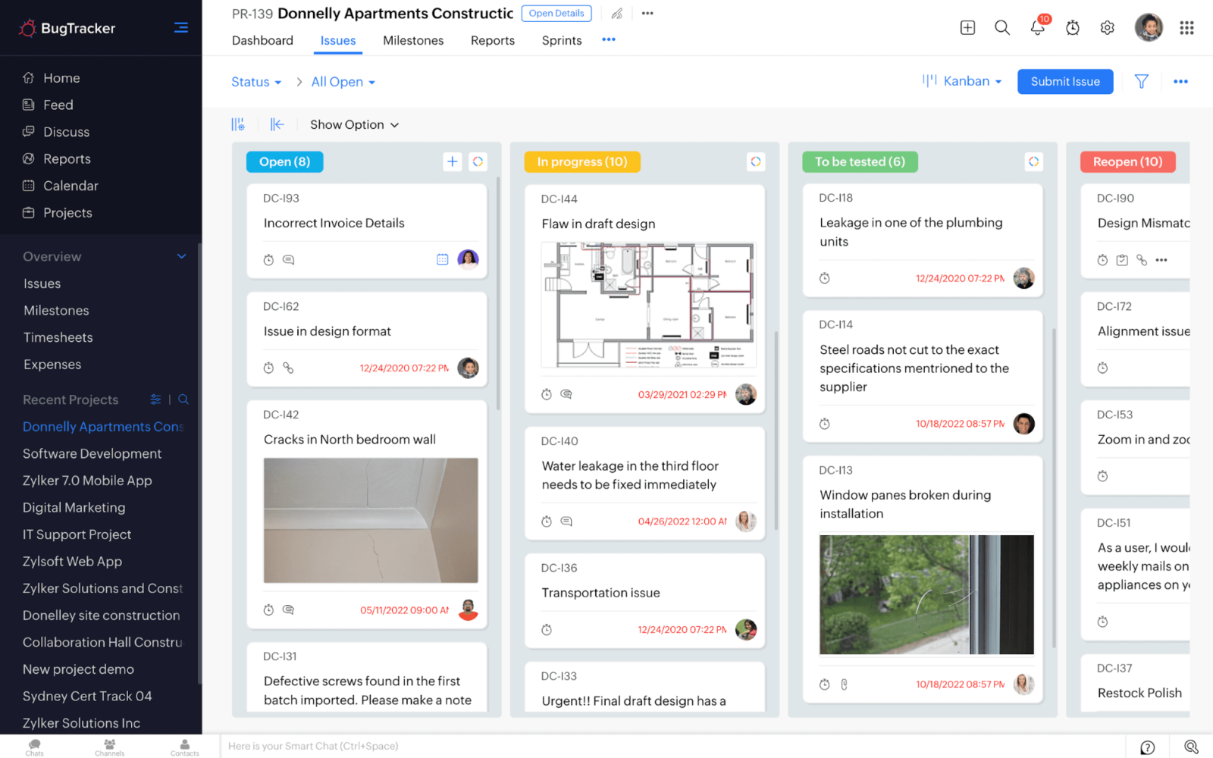Click the Submit Issue button
The width and height of the screenshot is (1213, 758).
coord(1064,81)
